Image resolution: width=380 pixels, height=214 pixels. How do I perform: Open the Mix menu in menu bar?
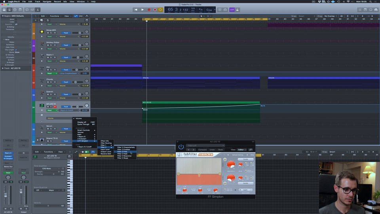click(x=65, y=2)
